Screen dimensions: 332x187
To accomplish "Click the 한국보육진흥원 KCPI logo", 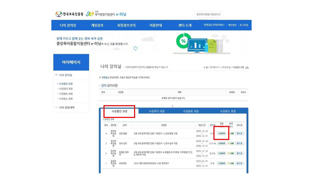I will coord(69,14).
